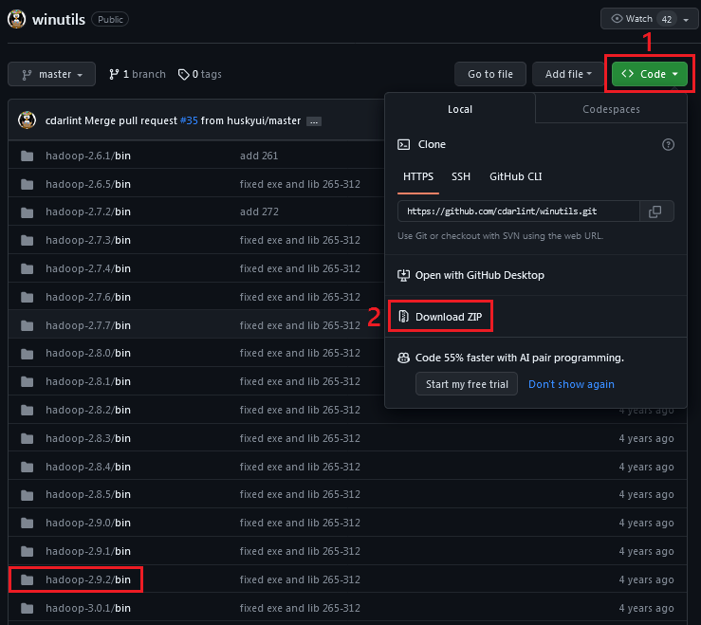Screen dimensions: 701x625
Task: Click the Don't show again link
Action: click(x=571, y=384)
